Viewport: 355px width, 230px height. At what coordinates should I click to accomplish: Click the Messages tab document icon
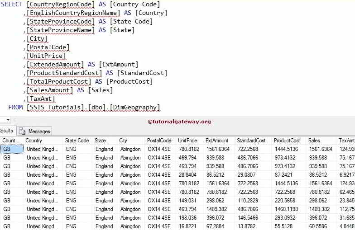click(x=22, y=131)
